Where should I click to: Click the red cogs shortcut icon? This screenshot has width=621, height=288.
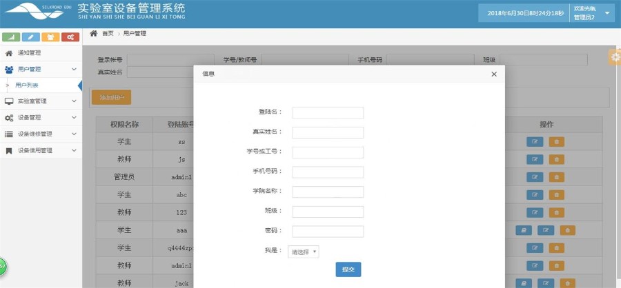pyautogui.click(x=70, y=37)
